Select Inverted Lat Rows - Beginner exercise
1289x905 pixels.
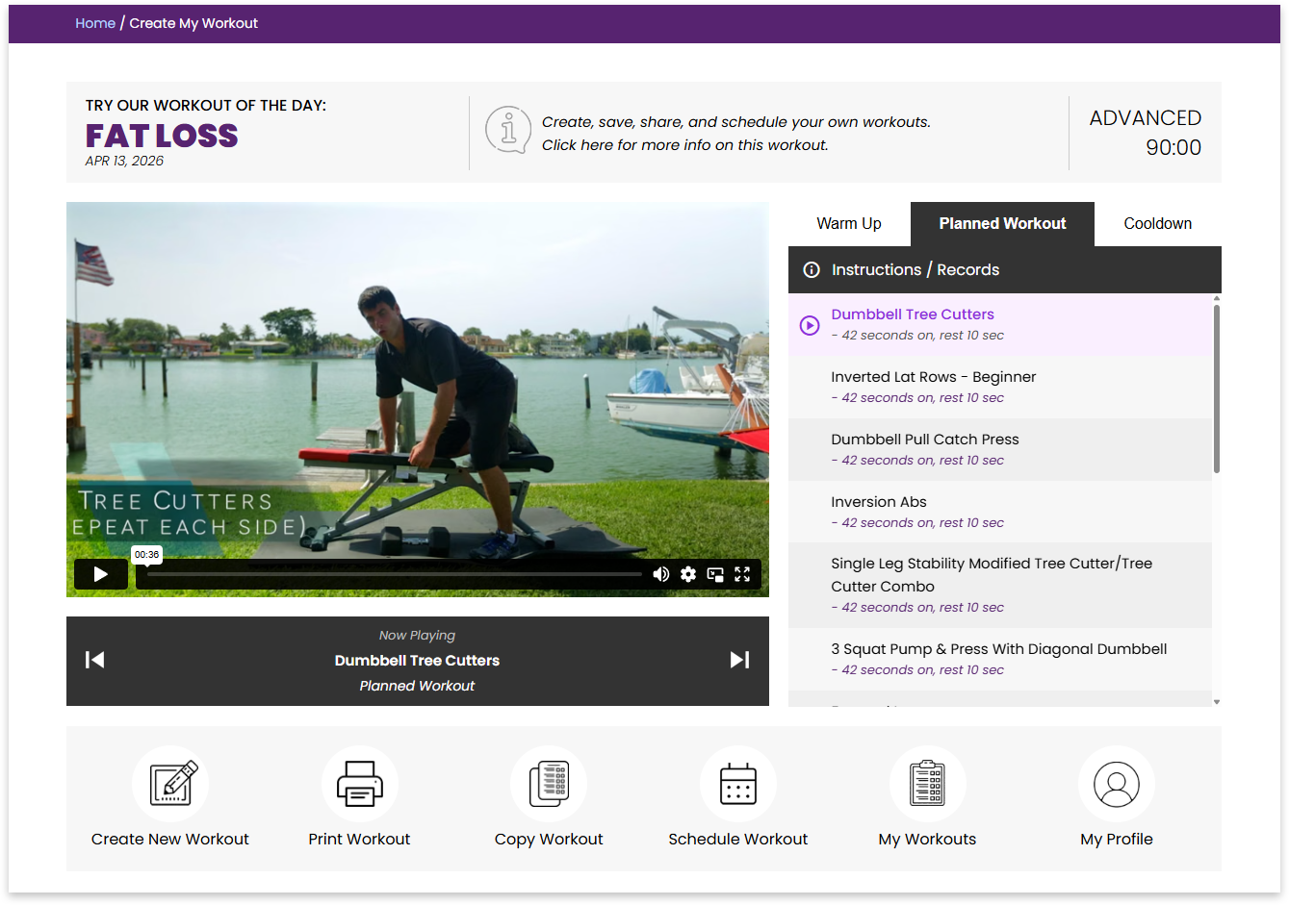click(x=933, y=377)
